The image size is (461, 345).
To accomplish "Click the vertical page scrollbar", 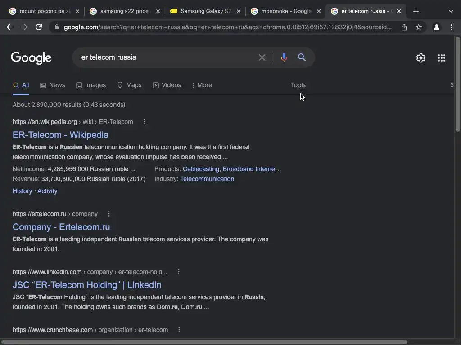I will [x=457, y=84].
